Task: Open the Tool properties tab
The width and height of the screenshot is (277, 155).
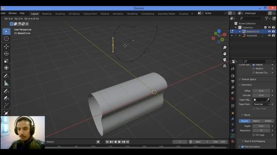Action: [233, 69]
